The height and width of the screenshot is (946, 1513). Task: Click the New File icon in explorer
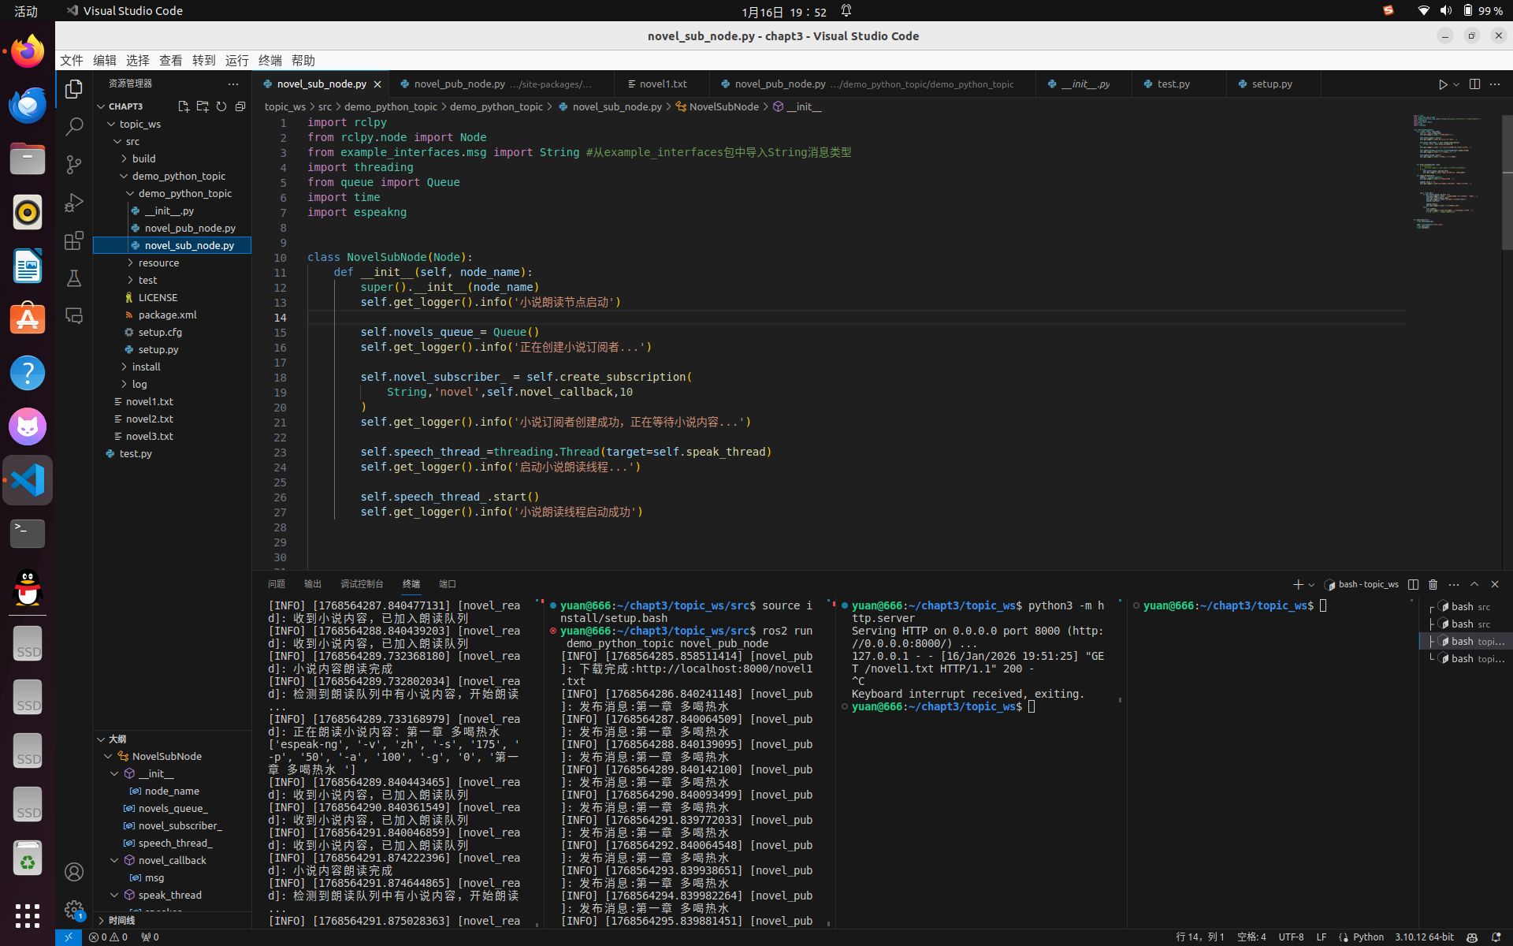tap(183, 106)
